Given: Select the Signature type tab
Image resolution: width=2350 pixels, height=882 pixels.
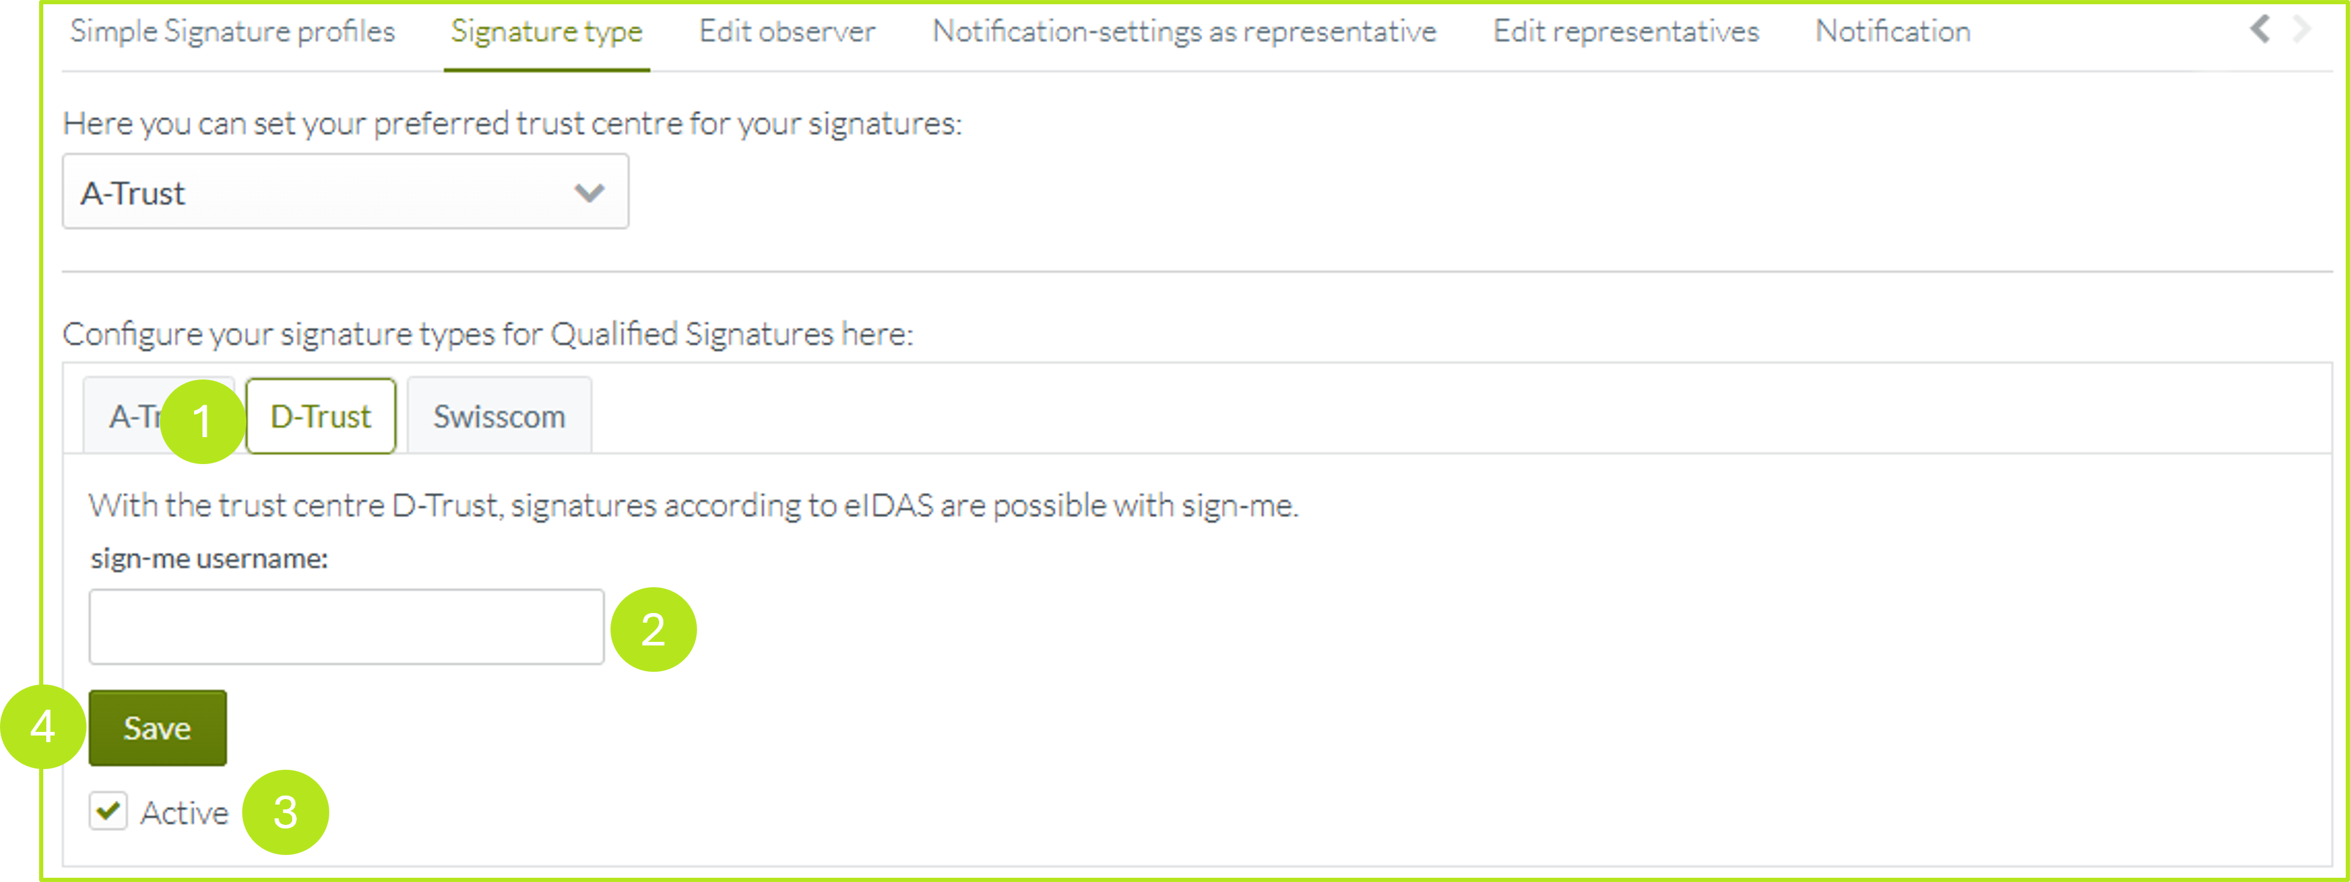Looking at the screenshot, I should (546, 32).
